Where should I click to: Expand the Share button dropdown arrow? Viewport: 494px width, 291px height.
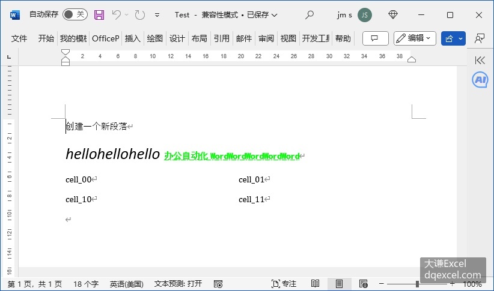(x=461, y=38)
